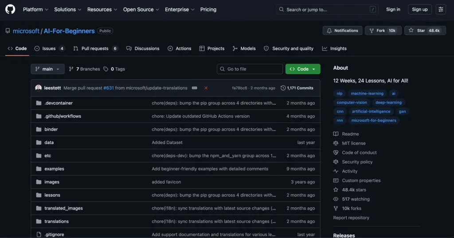The image size is (454, 238).
Task: View the 1,171 Commits history
Action: tap(297, 88)
